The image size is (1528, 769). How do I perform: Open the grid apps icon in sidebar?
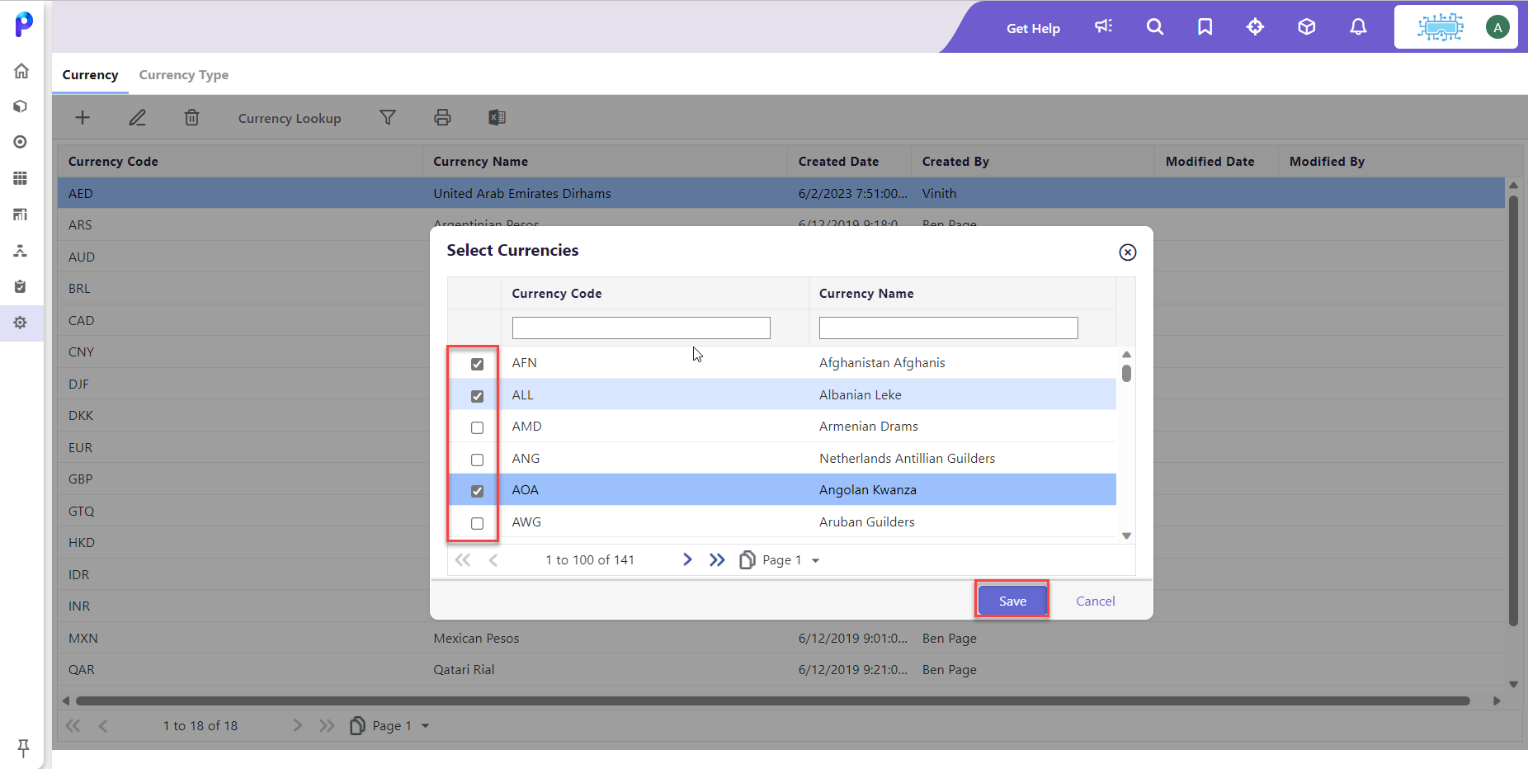coord(21,178)
